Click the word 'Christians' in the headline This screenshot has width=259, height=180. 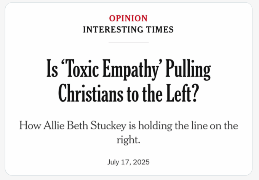[x=91, y=93]
